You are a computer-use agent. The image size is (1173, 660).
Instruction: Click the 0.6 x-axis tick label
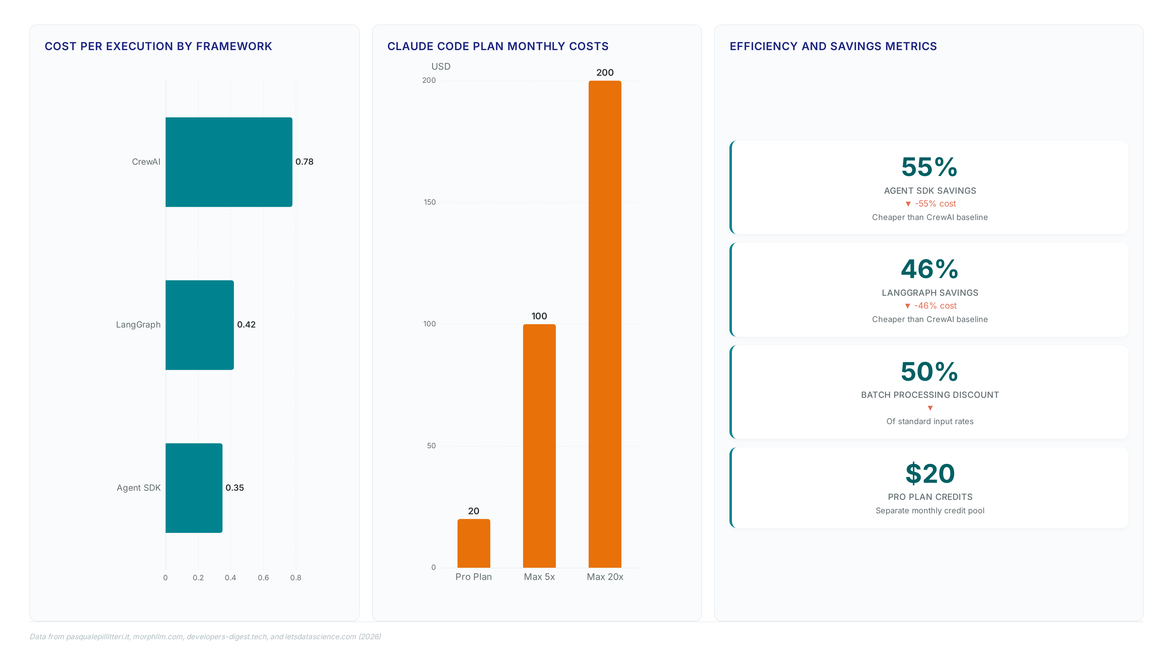(263, 578)
